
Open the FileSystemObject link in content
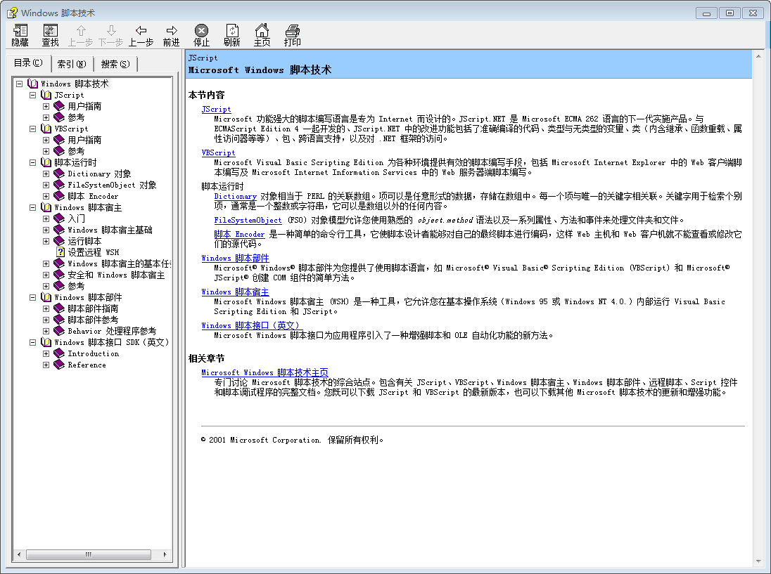(248, 220)
